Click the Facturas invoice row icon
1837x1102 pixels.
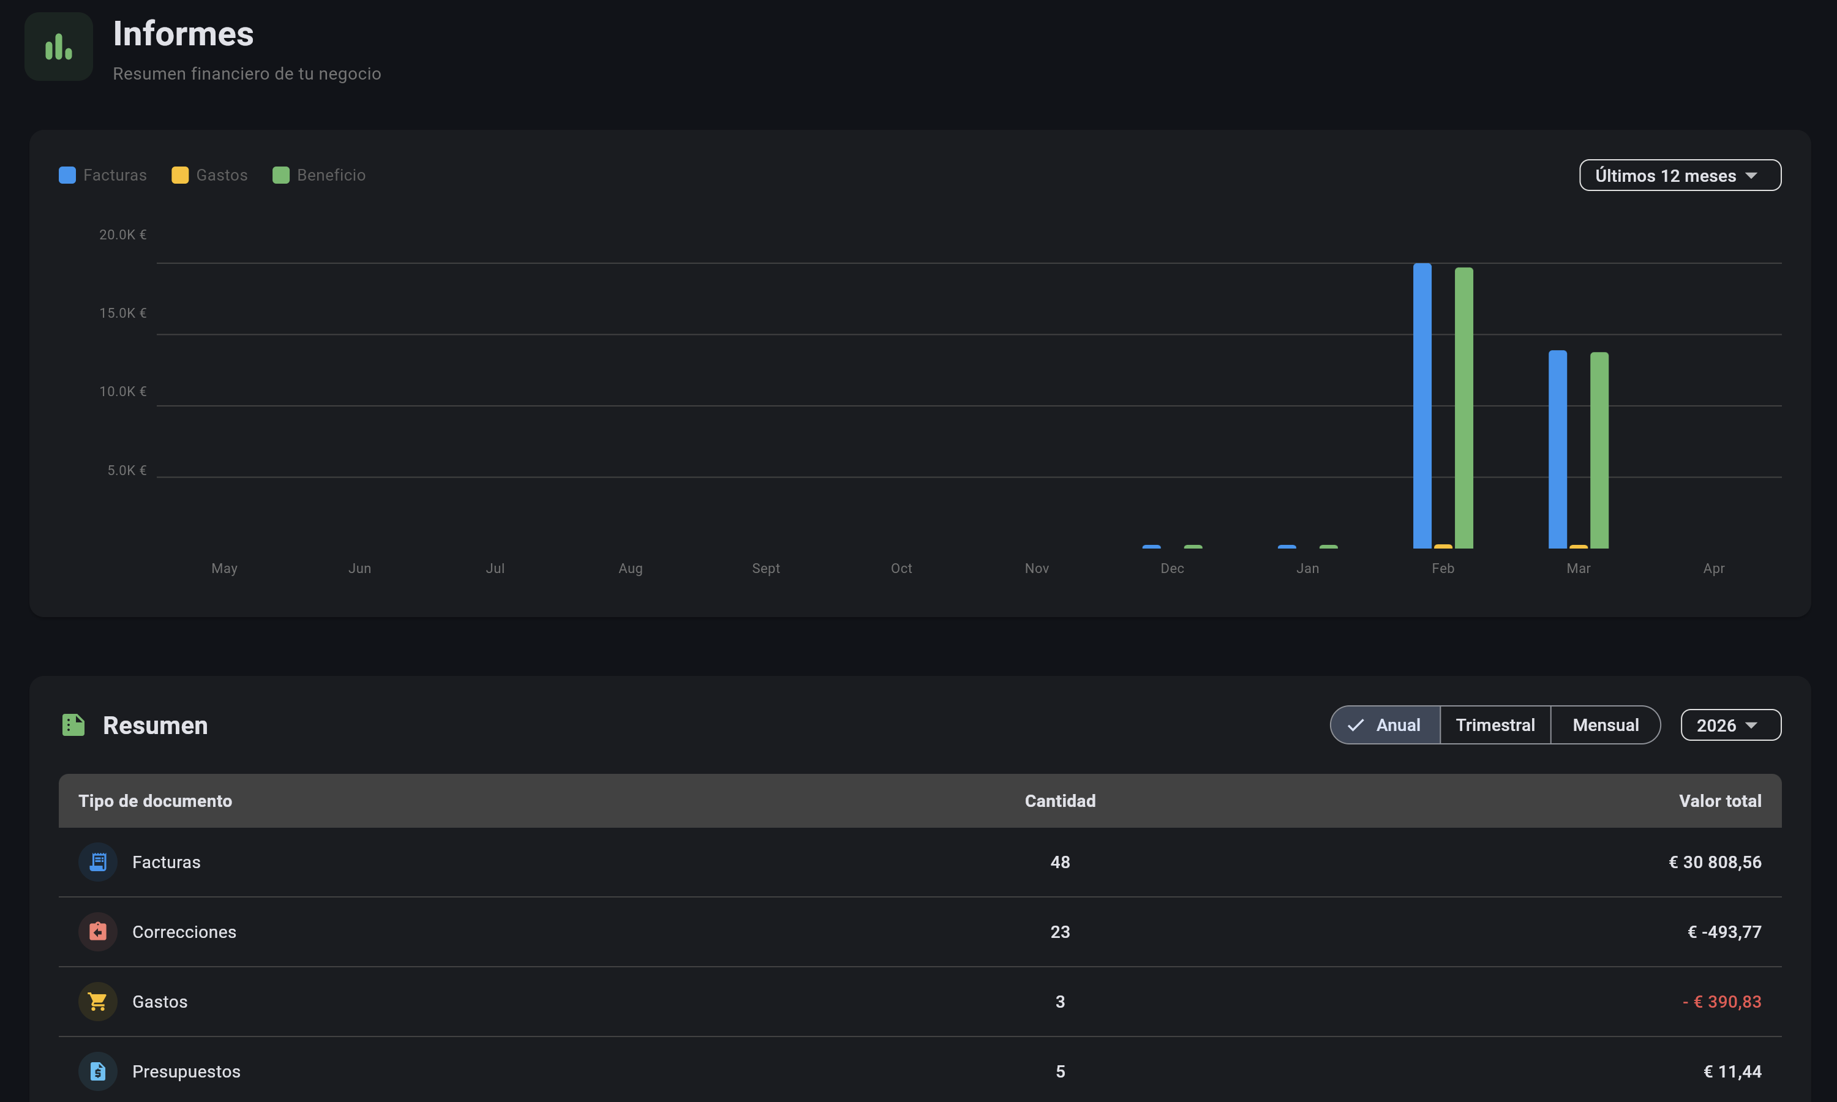[x=98, y=862]
